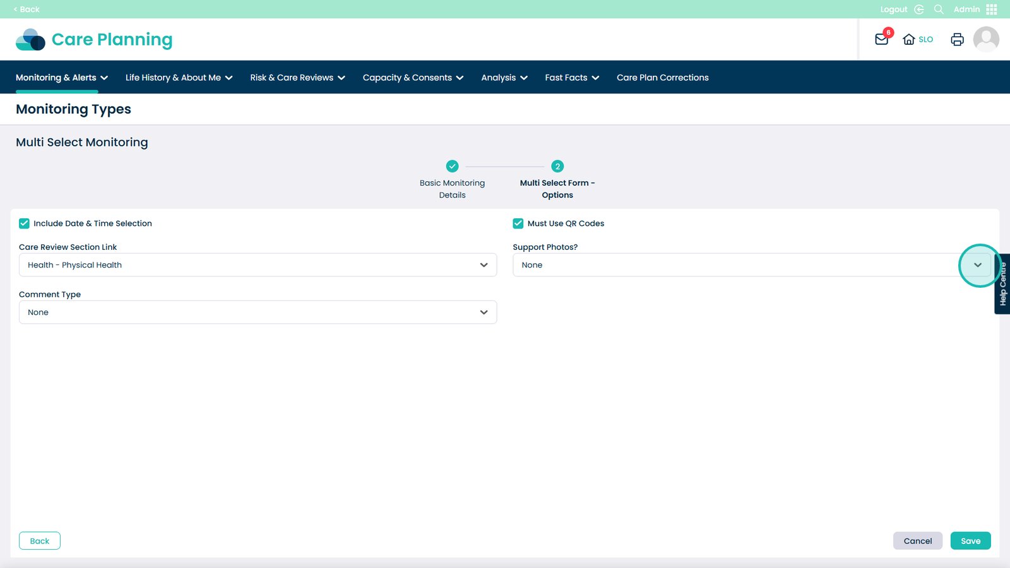The image size is (1010, 568).
Task: Open the Help Centre side tab
Action: point(1002,284)
